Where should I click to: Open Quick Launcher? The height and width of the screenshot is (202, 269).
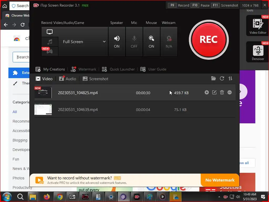[118, 69]
